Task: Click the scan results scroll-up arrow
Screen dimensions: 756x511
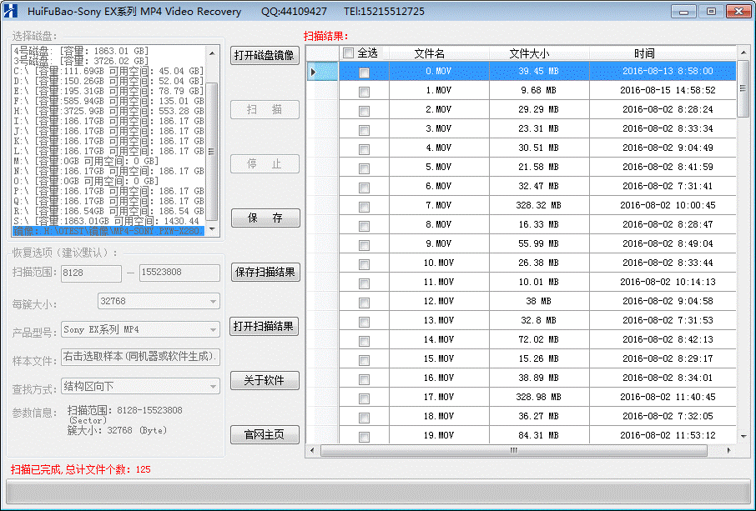Action: click(x=743, y=53)
